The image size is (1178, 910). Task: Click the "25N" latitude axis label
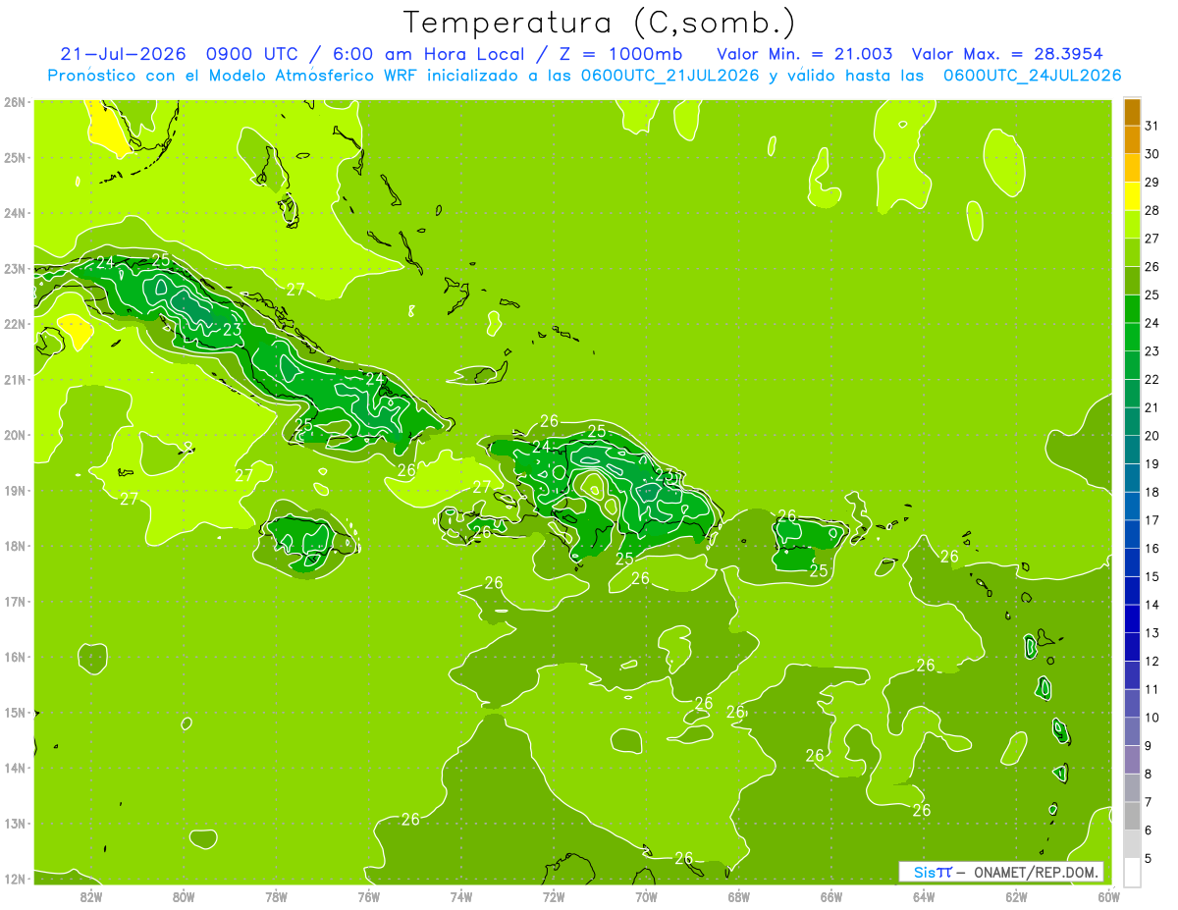coord(15,157)
